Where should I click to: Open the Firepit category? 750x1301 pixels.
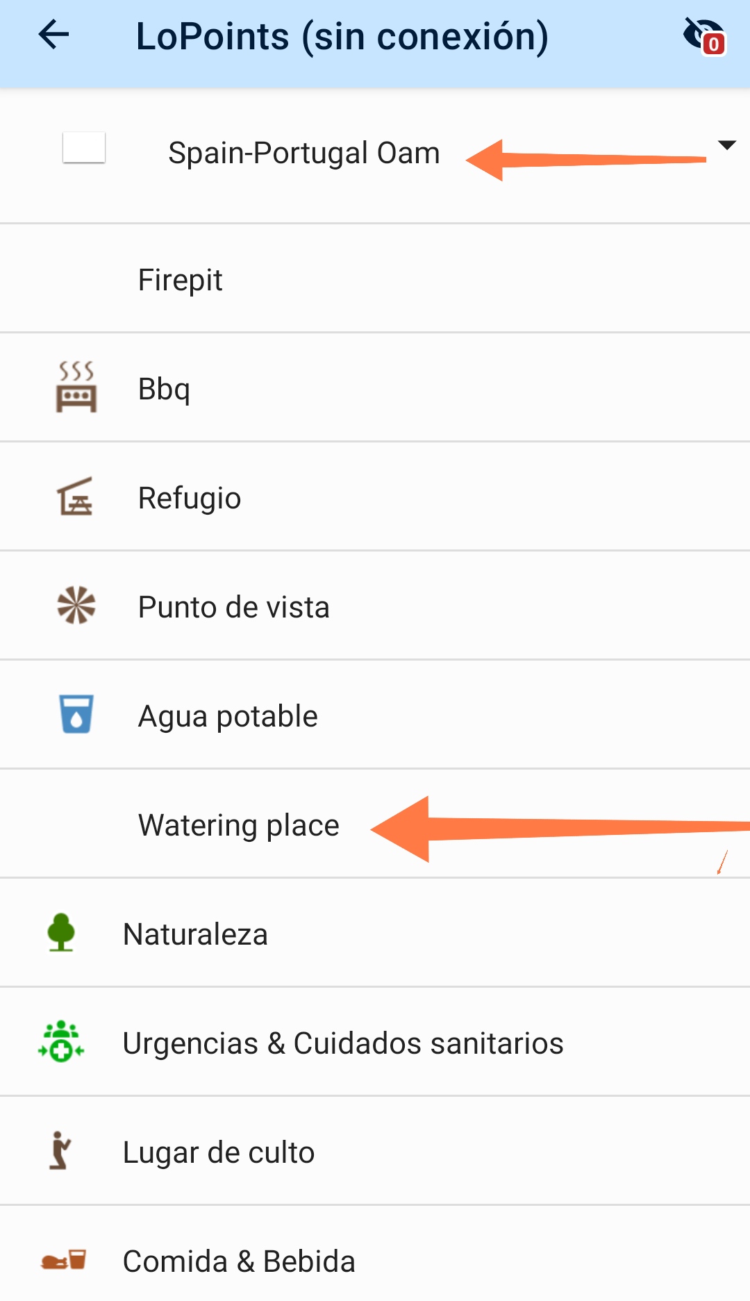(x=181, y=280)
